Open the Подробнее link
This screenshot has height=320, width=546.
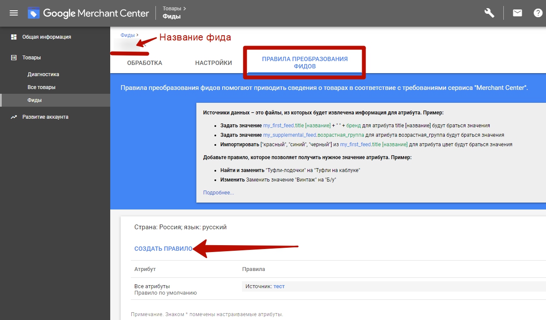coord(218,193)
